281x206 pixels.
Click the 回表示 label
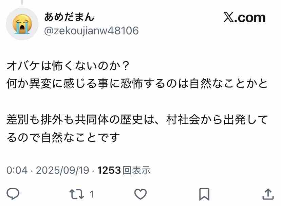click(x=136, y=170)
